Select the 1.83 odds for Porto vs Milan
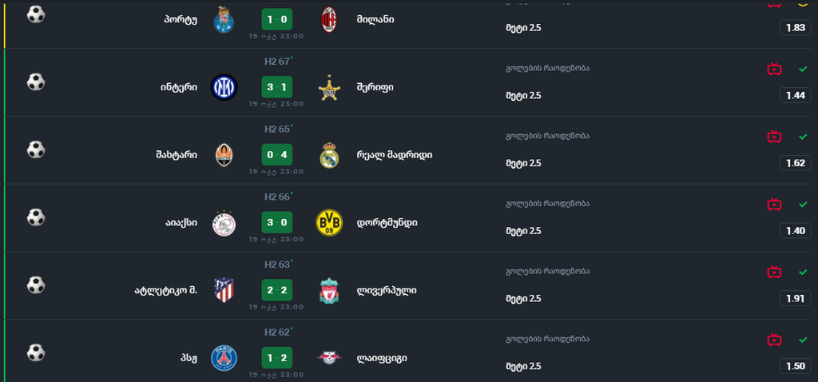818x382 pixels. (x=796, y=27)
